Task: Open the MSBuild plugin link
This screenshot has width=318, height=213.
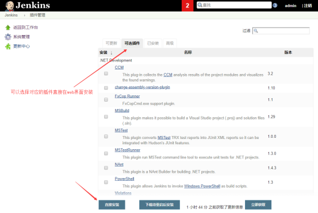Action: pos(122,111)
